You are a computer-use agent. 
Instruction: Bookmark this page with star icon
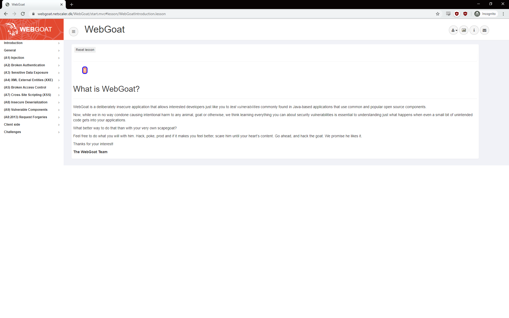438,14
